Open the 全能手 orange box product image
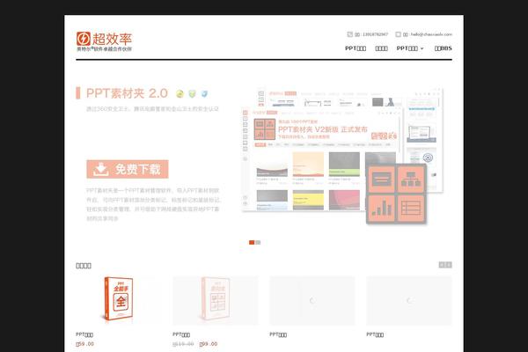528x352 pixels. click(119, 300)
